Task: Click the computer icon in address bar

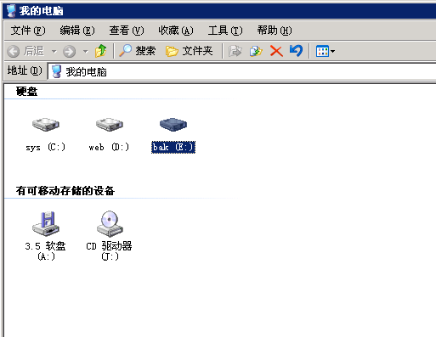Action: (x=56, y=71)
